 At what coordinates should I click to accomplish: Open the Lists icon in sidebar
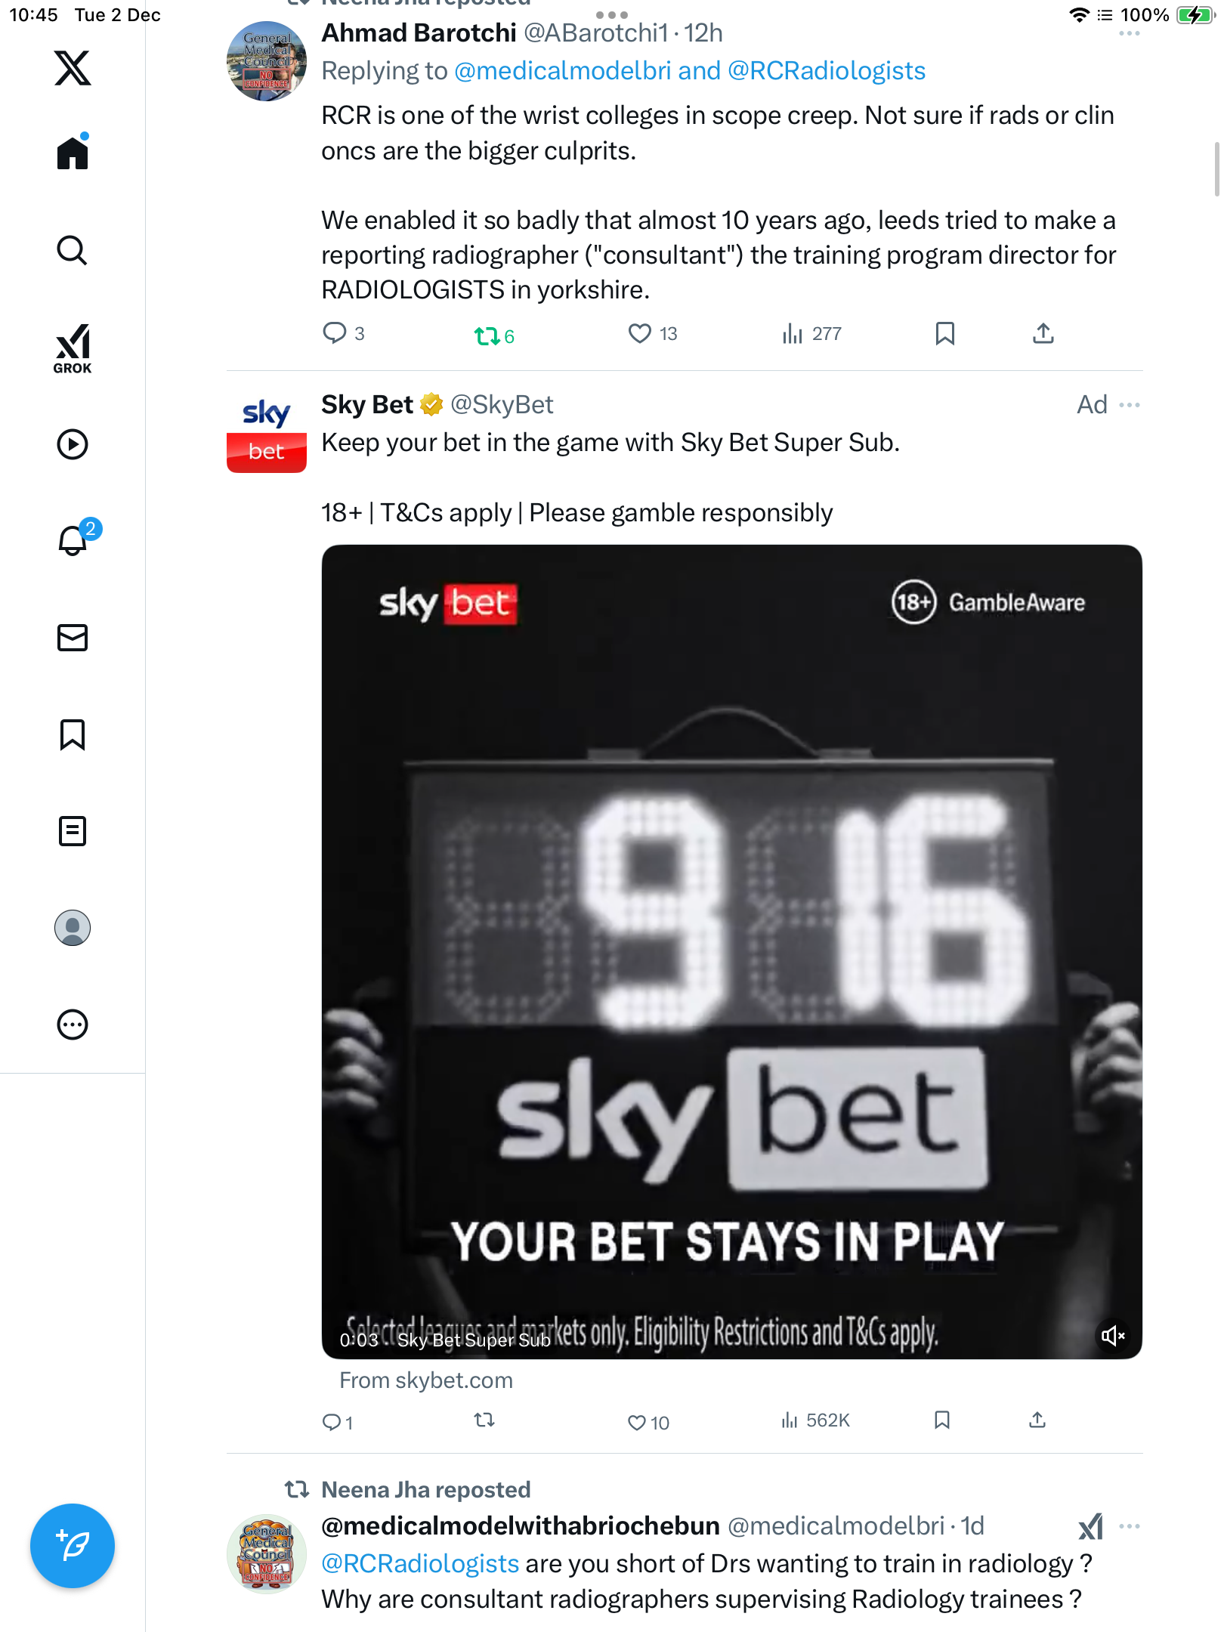coord(73,831)
